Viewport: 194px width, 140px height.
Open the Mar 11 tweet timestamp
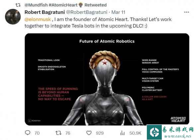point(118,12)
